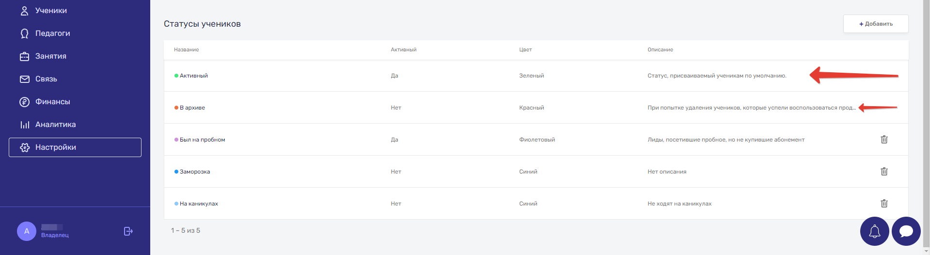Remove the "На каникулах" status
This screenshot has height=255, width=930.
click(884, 203)
